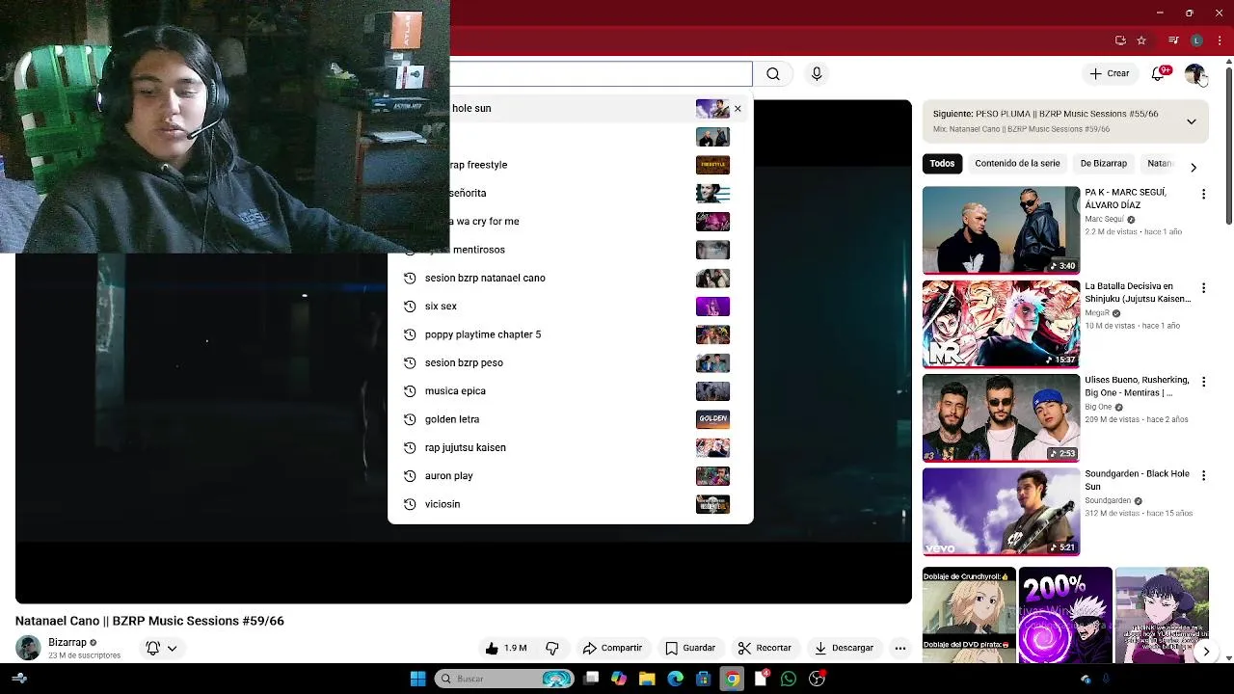Open the Bizarrap channel name link

(x=67, y=642)
